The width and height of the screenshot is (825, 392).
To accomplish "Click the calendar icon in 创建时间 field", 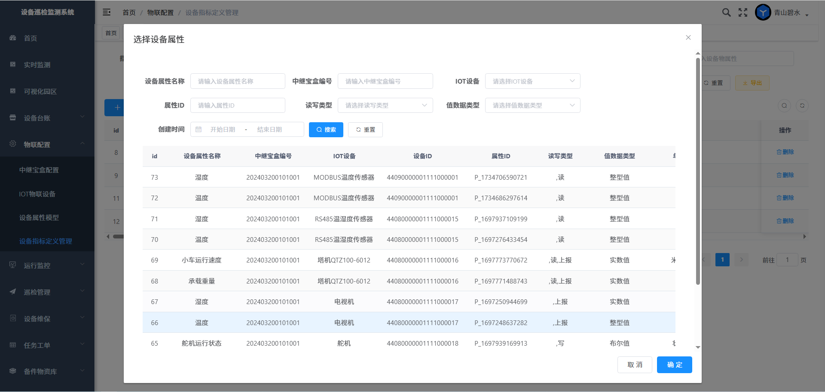I will [x=199, y=130].
